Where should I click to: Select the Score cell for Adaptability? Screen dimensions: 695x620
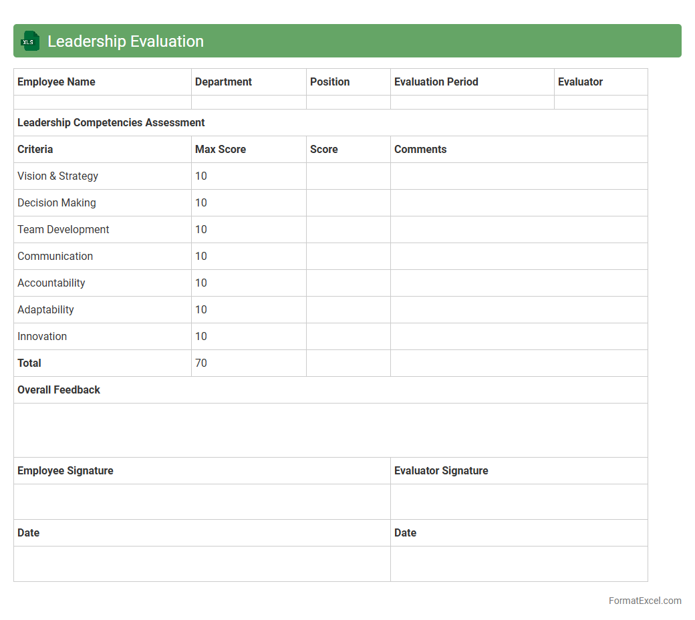(x=348, y=310)
